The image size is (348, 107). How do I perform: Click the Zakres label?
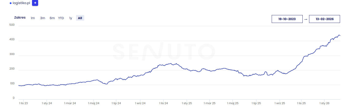coord(20,18)
